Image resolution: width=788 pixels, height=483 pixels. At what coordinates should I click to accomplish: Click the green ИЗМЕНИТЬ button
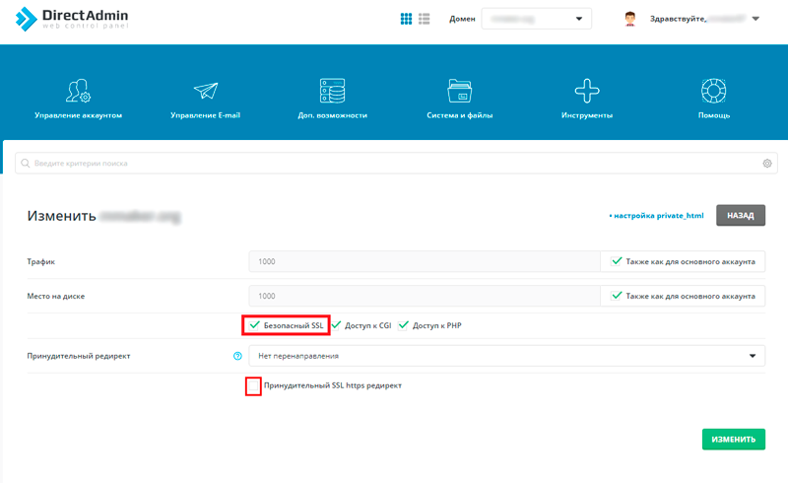click(733, 440)
